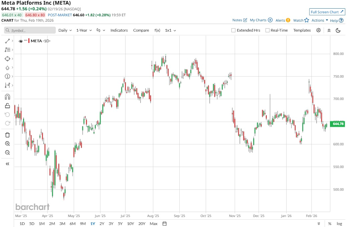Click the zoom in magnifier icon
This screenshot has height=227, width=347.
point(7,143)
